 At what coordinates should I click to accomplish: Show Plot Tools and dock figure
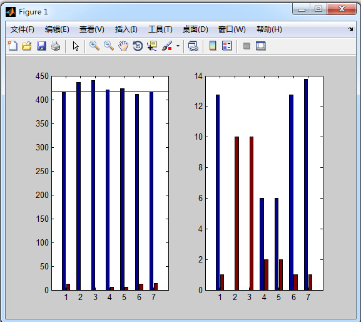click(261, 46)
